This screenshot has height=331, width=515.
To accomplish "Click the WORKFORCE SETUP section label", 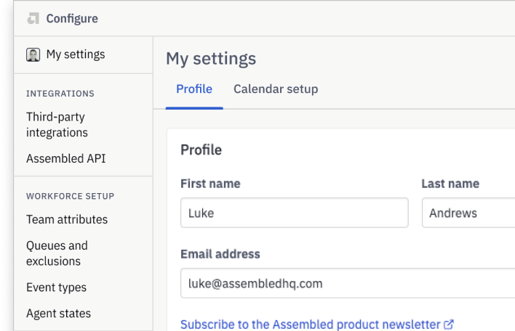I will click(71, 196).
